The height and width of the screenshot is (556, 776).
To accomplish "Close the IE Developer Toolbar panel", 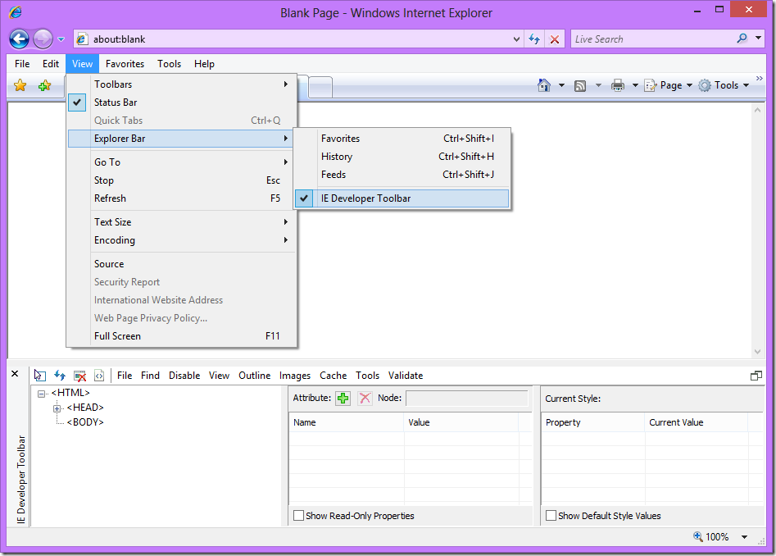I will click(x=15, y=374).
